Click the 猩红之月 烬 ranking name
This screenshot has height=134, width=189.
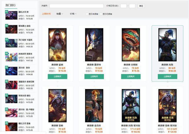(x=24, y=12)
